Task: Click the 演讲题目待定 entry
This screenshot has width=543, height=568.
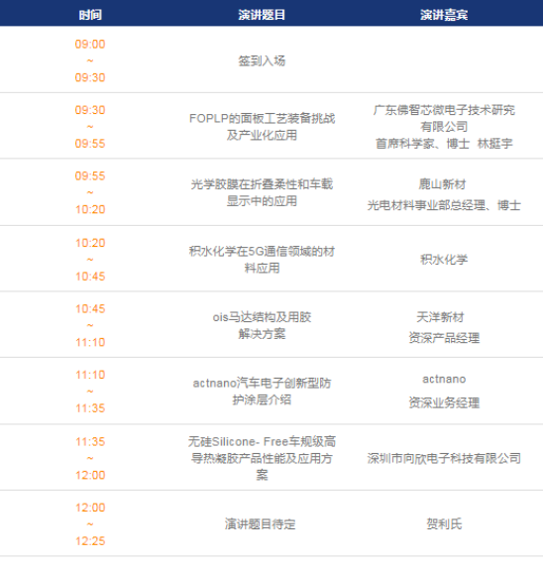Action: click(260, 523)
